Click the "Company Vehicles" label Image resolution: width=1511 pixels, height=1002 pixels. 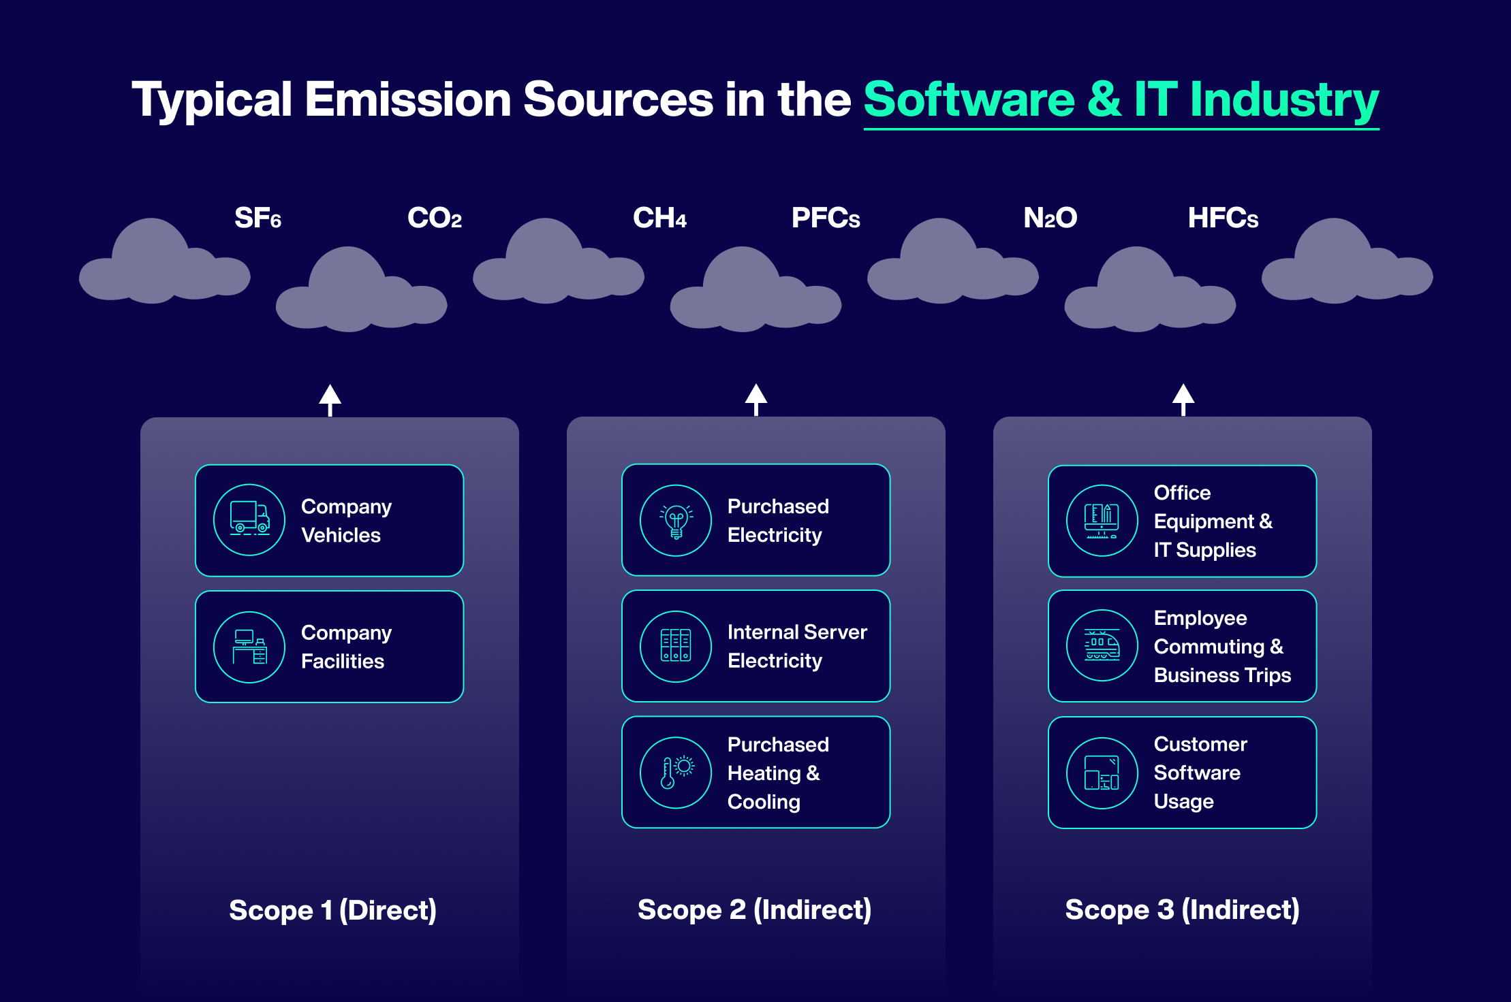click(346, 521)
